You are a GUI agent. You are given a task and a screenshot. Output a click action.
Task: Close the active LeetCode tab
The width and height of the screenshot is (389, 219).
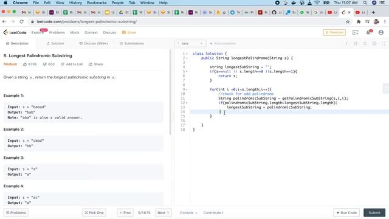click(x=349, y=12)
